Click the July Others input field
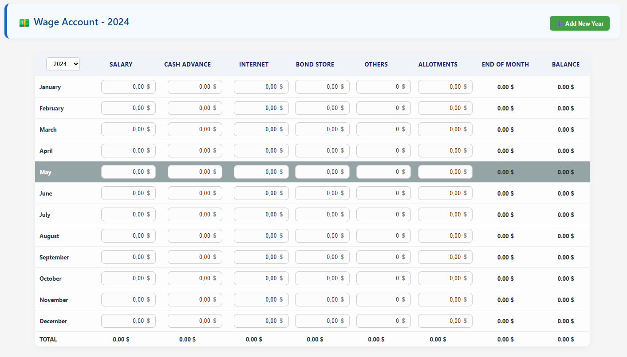Image resolution: width=627 pixels, height=357 pixels. (x=383, y=215)
